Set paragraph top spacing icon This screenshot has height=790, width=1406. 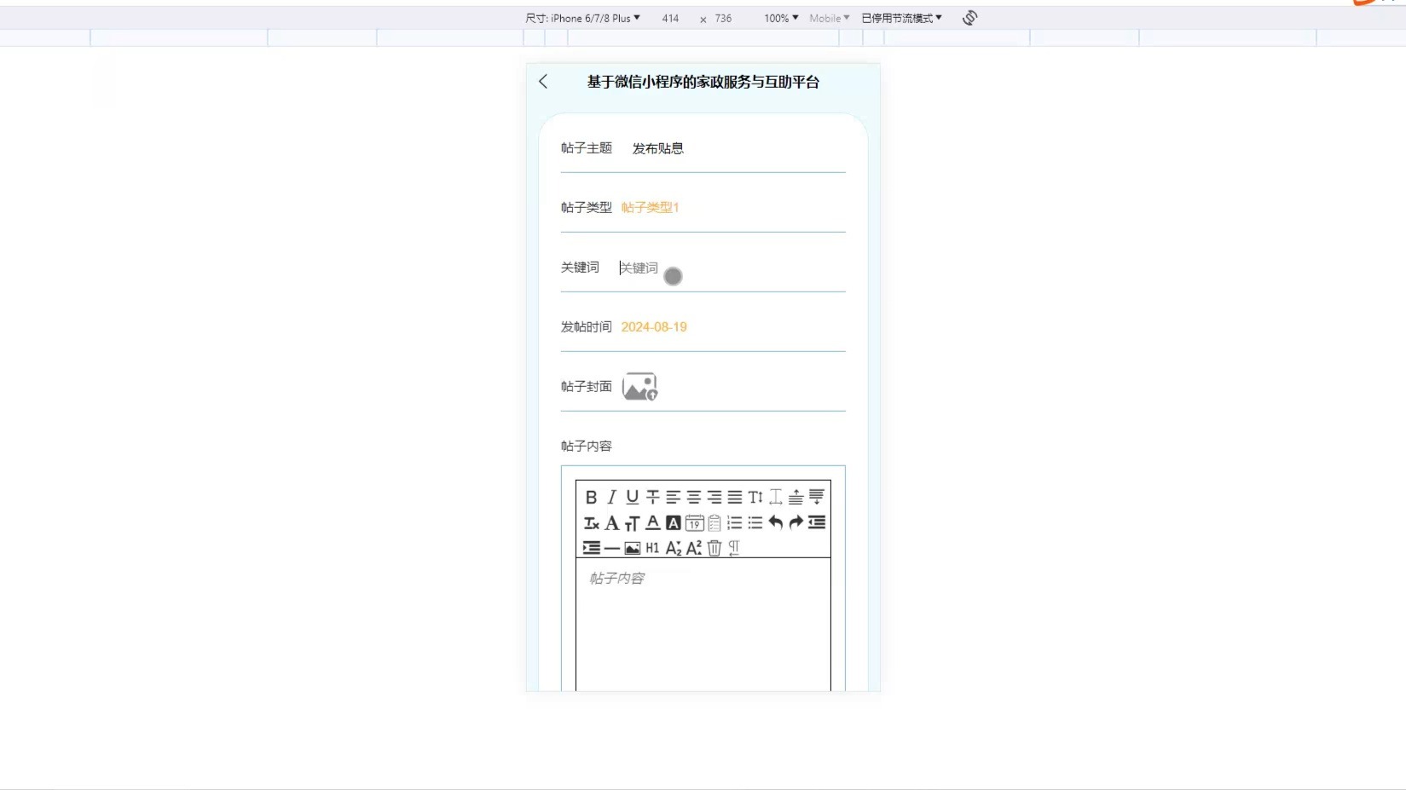[x=796, y=497]
